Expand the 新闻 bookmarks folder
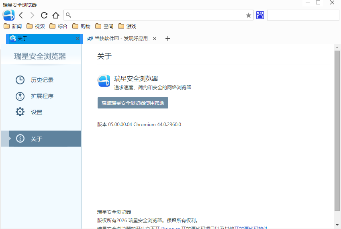This screenshot has height=229, width=341. coord(13,27)
